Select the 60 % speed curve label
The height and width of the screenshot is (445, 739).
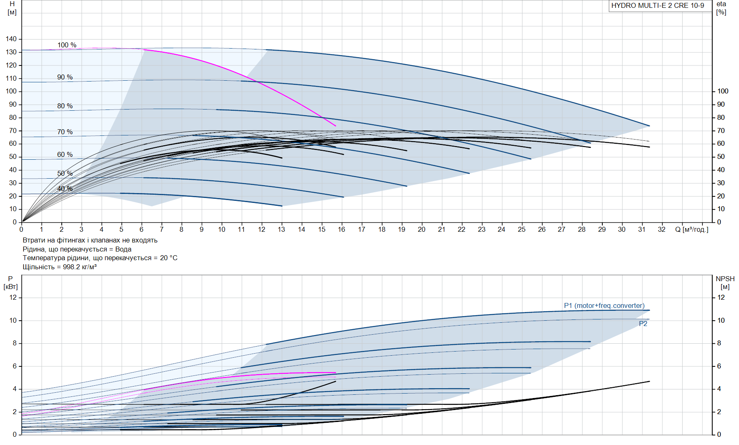pos(65,154)
